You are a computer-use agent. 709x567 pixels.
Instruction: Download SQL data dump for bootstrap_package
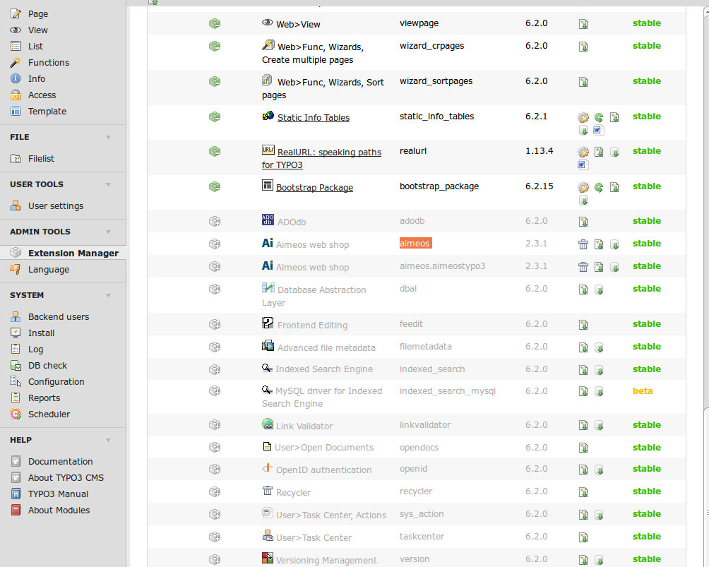pos(583,201)
